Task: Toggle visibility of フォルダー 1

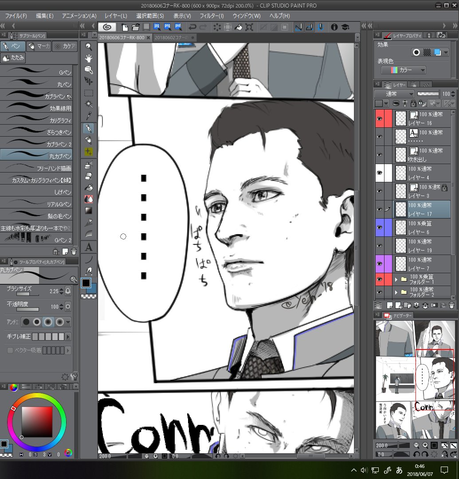Action: (380, 279)
